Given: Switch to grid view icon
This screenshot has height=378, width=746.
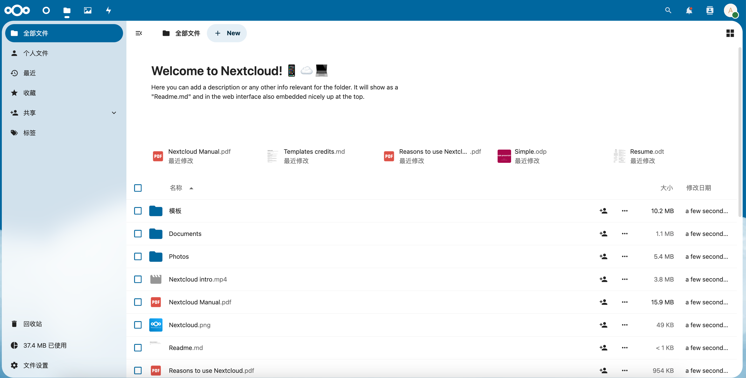Looking at the screenshot, I should (x=730, y=33).
